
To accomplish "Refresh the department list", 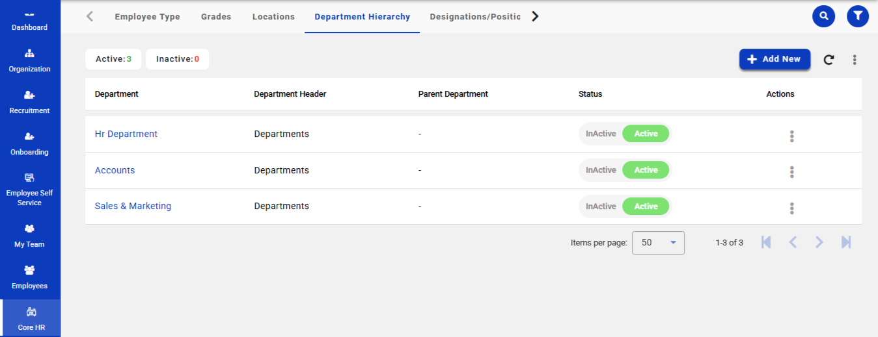I will (829, 60).
